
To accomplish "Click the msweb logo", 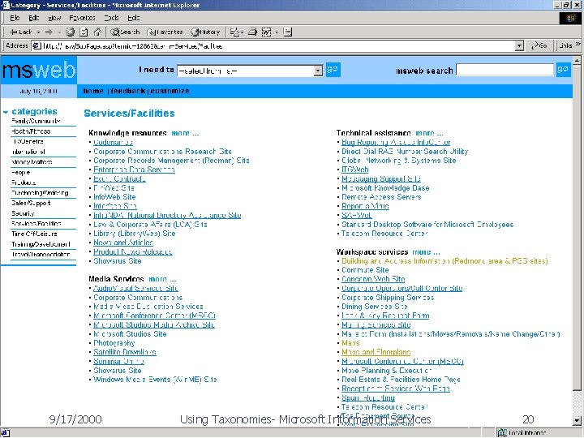I will click(39, 70).
